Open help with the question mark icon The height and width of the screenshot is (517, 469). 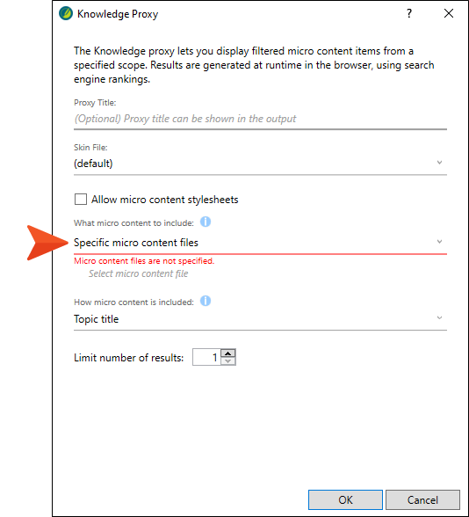coord(408,13)
